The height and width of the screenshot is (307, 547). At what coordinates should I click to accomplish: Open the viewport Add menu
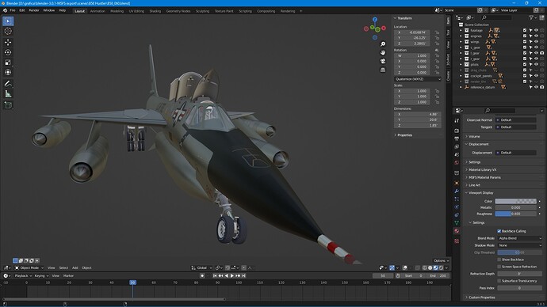pos(75,268)
